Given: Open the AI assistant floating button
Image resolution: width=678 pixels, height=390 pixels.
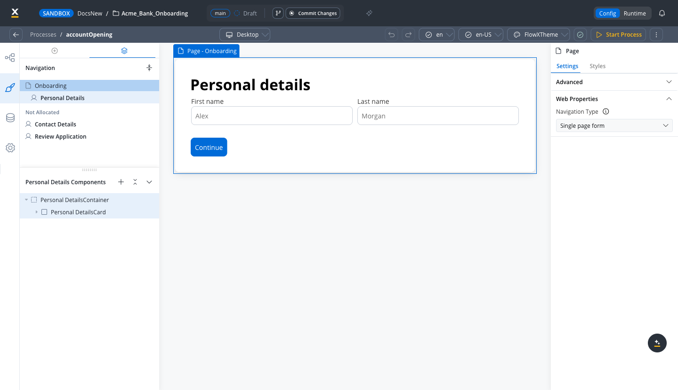Looking at the screenshot, I should point(657,343).
